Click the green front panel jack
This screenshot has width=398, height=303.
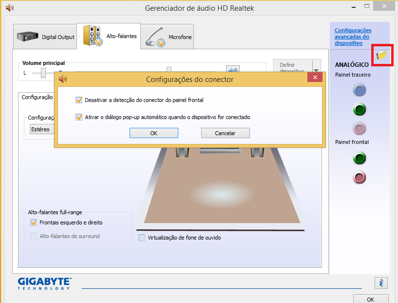coord(360,158)
